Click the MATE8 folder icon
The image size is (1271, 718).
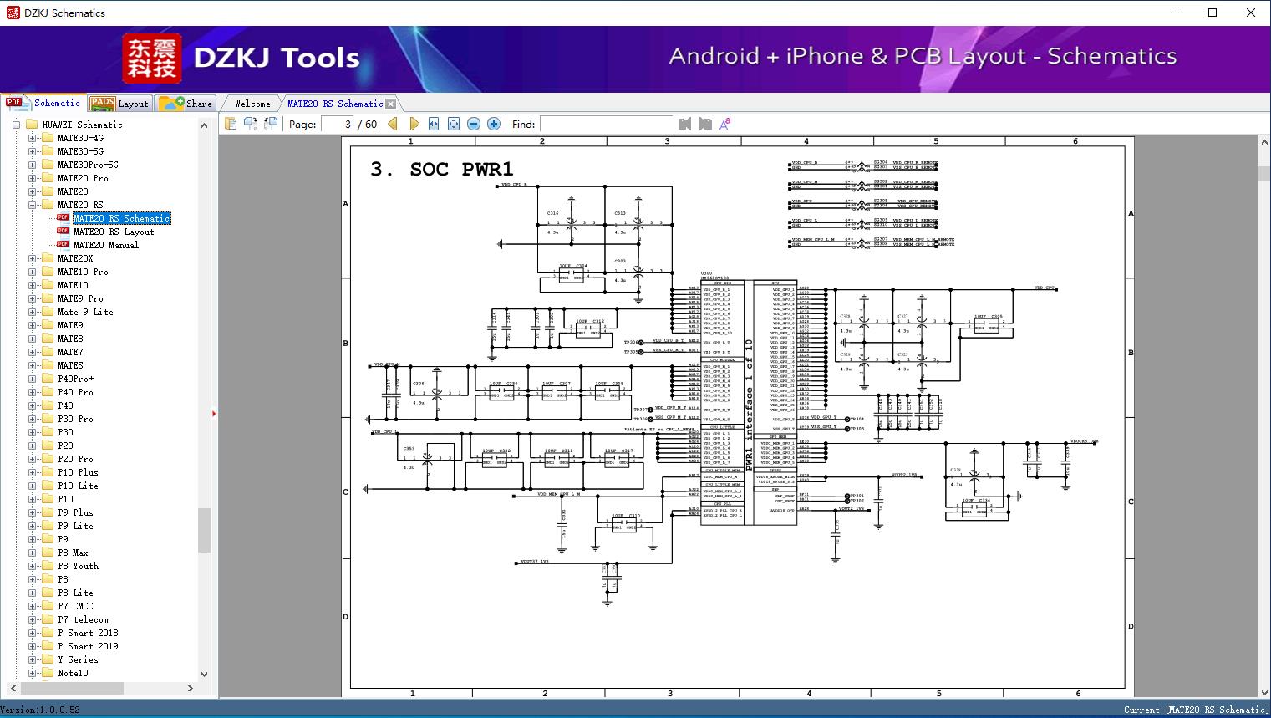click(48, 339)
